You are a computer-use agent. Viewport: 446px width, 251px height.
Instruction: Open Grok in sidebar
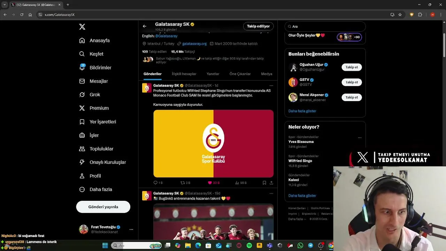[x=90, y=95]
